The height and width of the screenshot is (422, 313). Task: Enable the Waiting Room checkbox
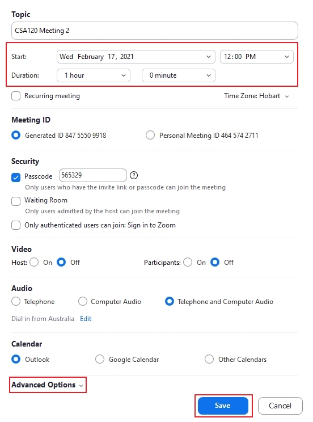tap(16, 201)
